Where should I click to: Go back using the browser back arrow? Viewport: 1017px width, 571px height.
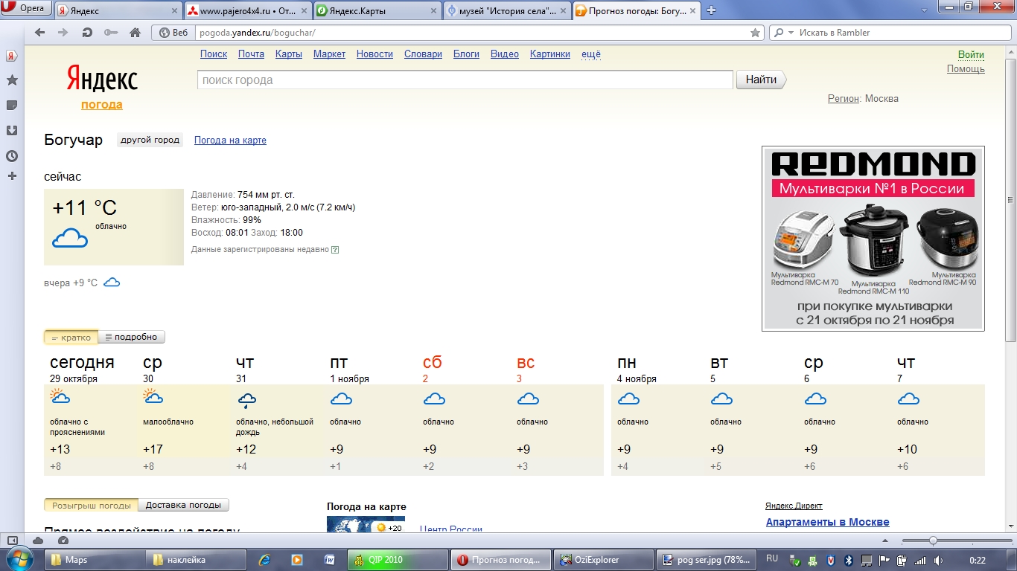(40, 33)
